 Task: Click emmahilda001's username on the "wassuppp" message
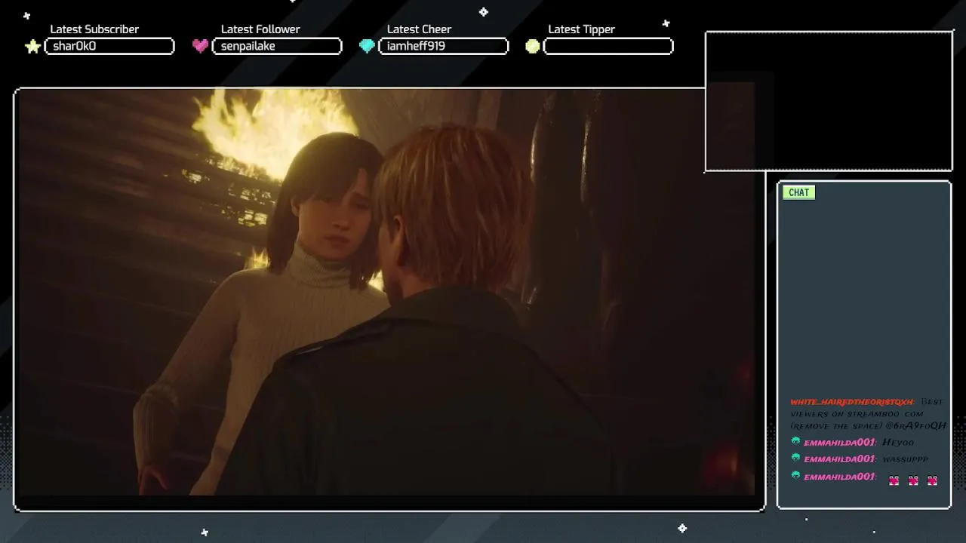click(x=840, y=459)
